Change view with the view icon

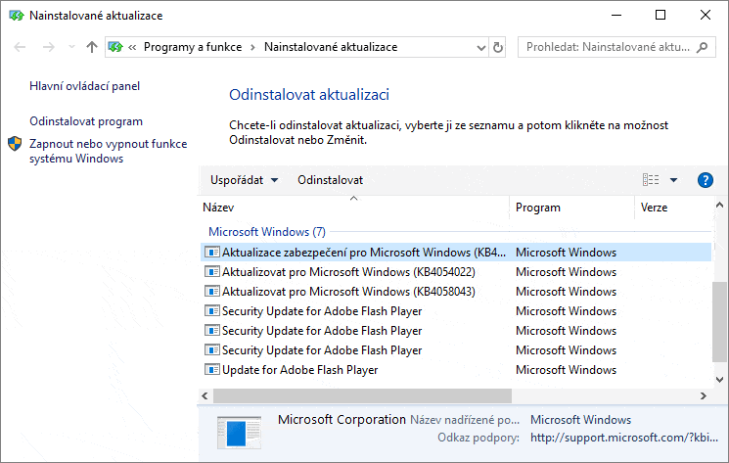pyautogui.click(x=651, y=179)
